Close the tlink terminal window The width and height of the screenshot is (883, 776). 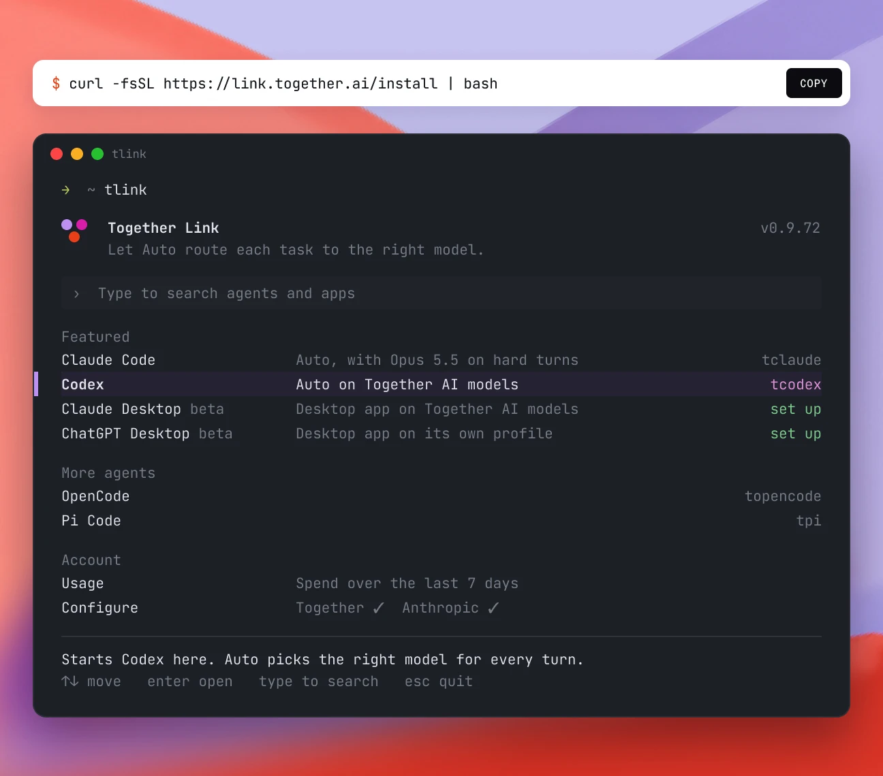click(57, 154)
